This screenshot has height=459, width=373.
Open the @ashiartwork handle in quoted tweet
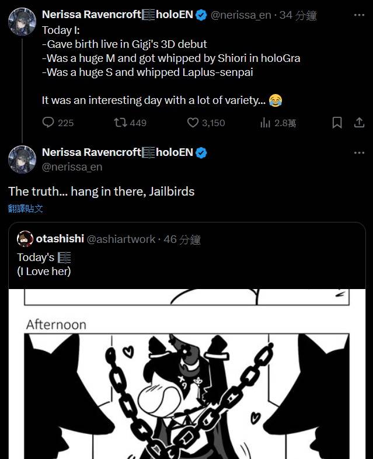pyautogui.click(x=121, y=239)
